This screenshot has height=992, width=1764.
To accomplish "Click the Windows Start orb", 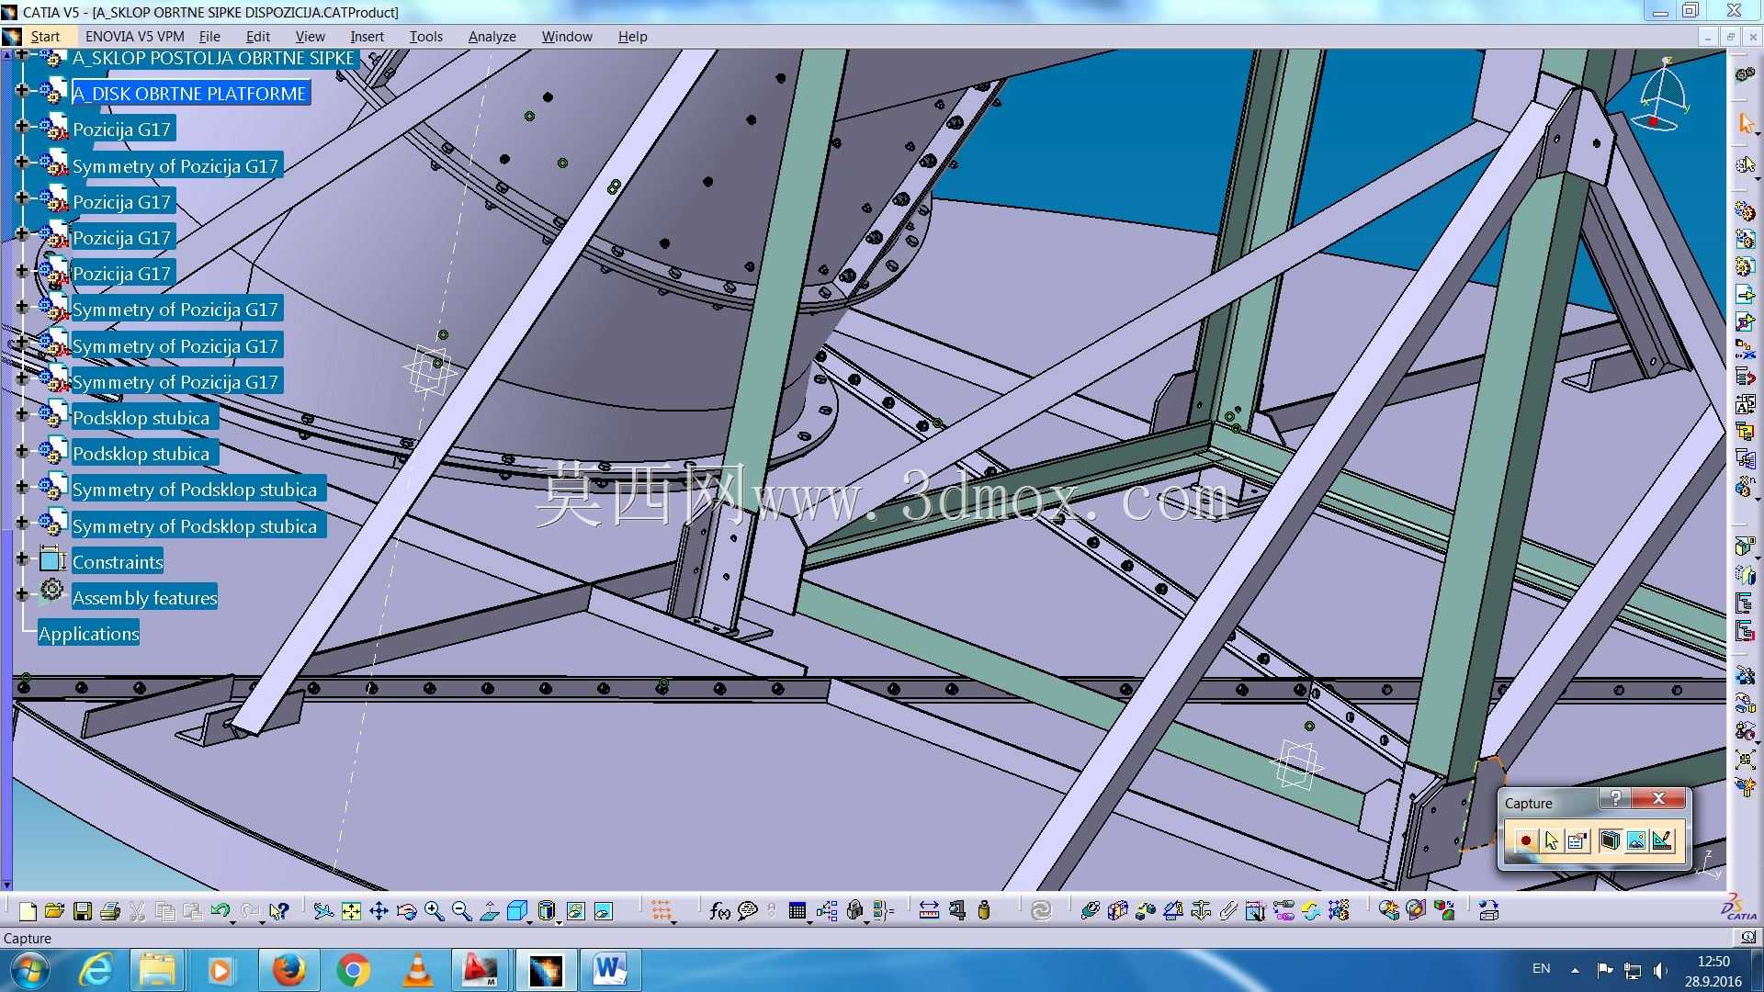I will [x=29, y=970].
